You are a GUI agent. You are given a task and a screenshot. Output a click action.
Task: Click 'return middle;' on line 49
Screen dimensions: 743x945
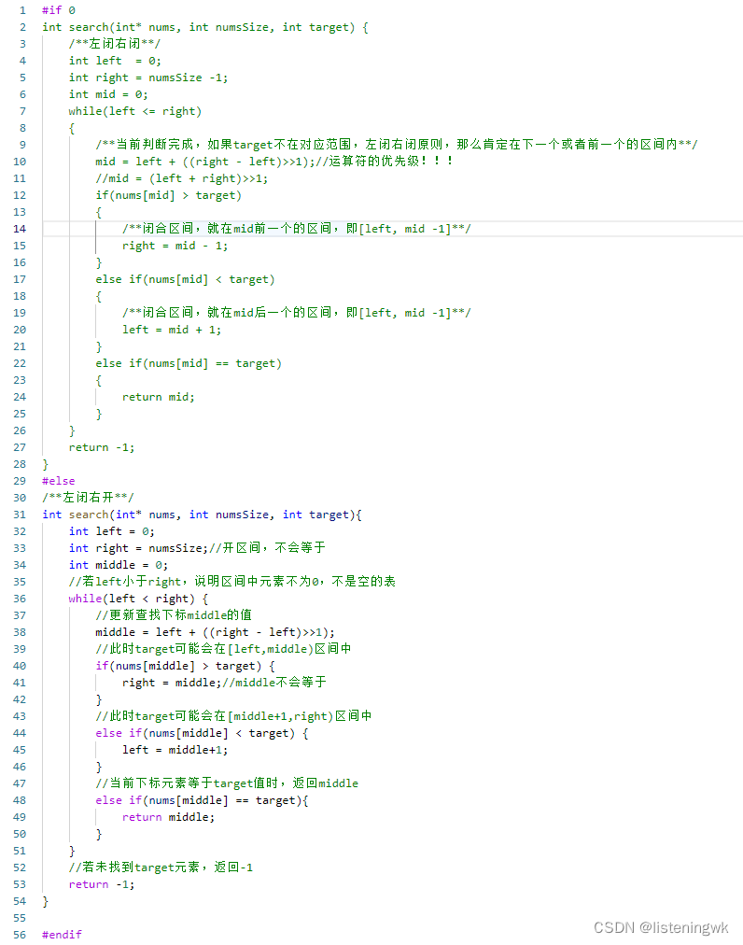168,817
